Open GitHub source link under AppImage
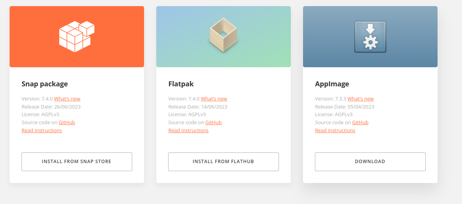 point(360,122)
